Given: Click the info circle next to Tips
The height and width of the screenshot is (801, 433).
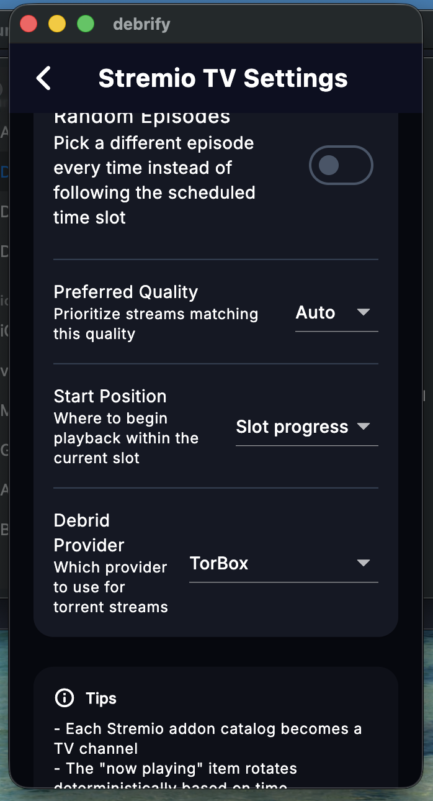Looking at the screenshot, I should click(64, 698).
